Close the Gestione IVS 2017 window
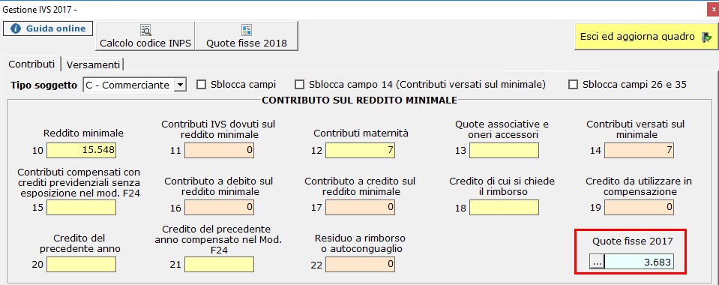This screenshot has width=719, height=285. tap(712, 8)
